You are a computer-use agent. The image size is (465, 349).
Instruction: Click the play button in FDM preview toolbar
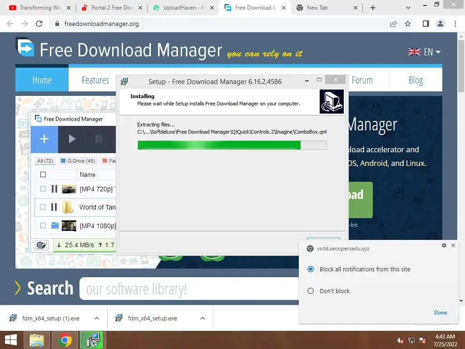72,139
